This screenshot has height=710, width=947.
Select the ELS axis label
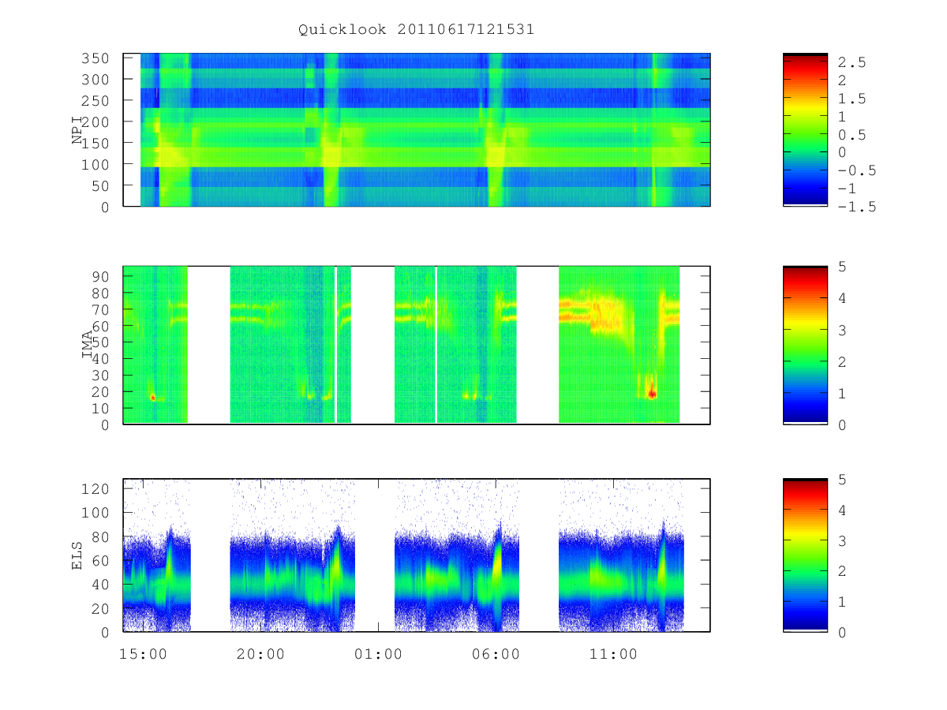tap(77, 555)
